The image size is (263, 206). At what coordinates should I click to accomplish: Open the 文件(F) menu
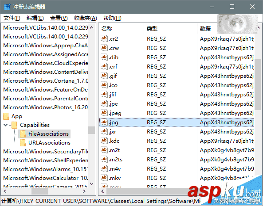pyautogui.click(x=12, y=18)
